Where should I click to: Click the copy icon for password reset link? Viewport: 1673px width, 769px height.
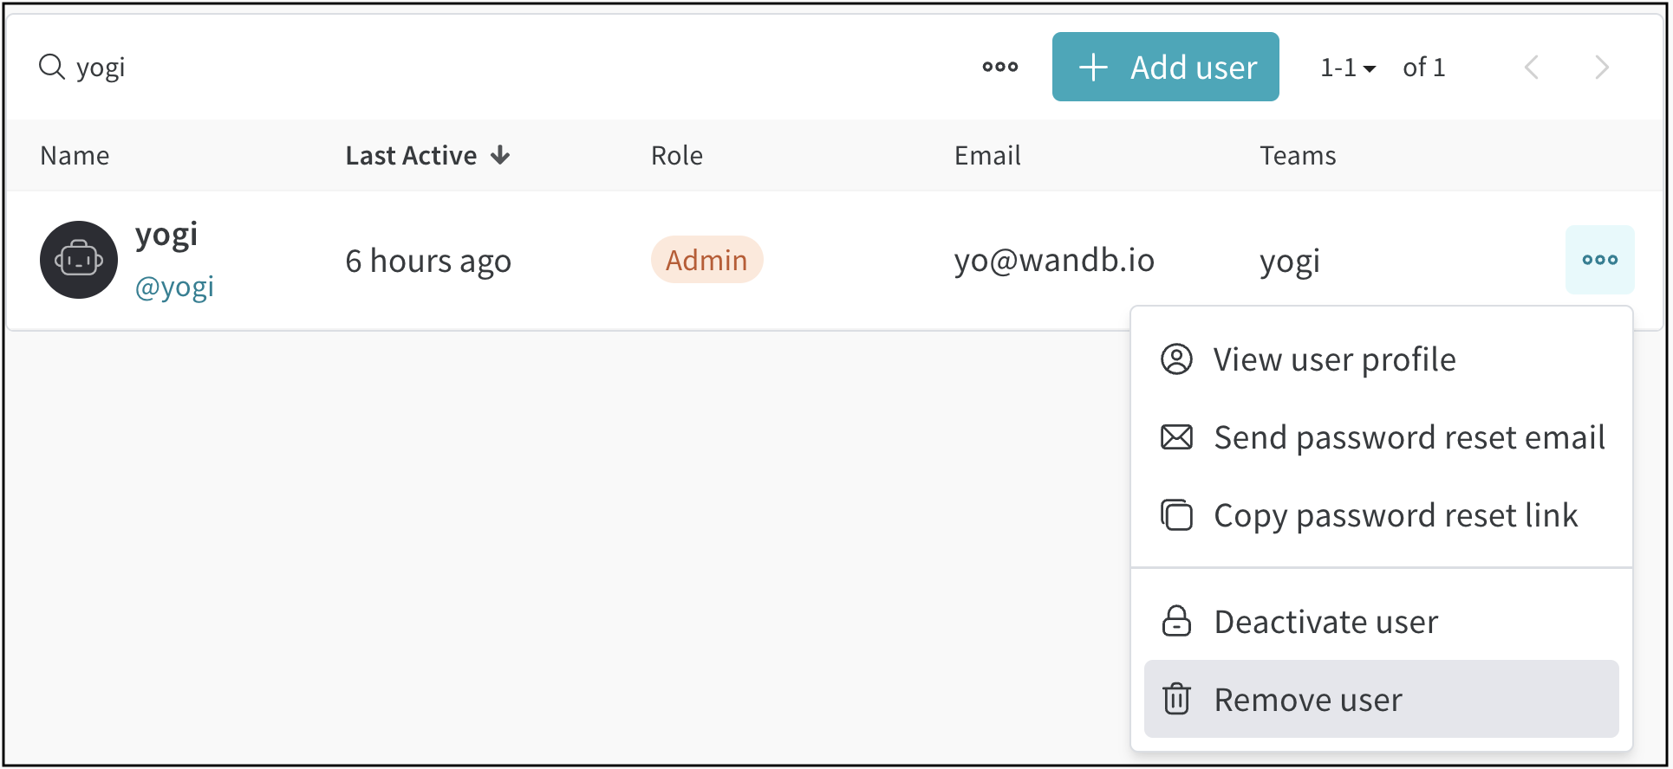pyautogui.click(x=1176, y=515)
